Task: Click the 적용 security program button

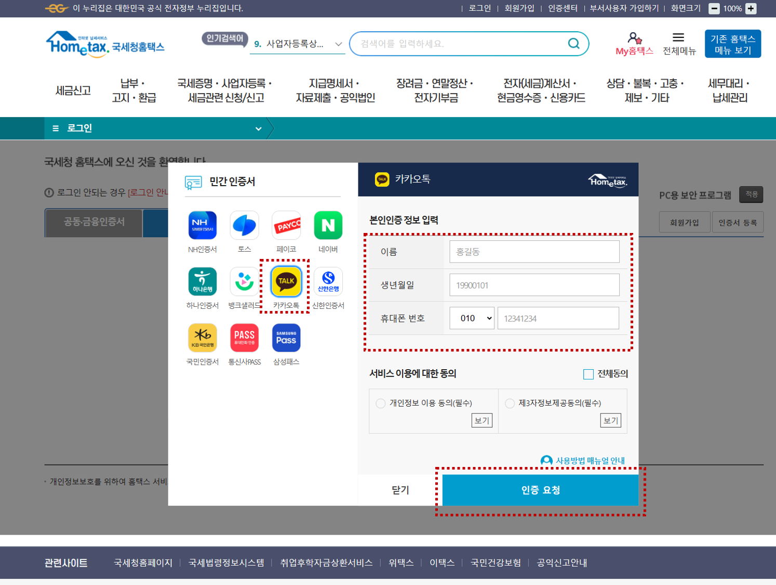Action: coord(751,194)
